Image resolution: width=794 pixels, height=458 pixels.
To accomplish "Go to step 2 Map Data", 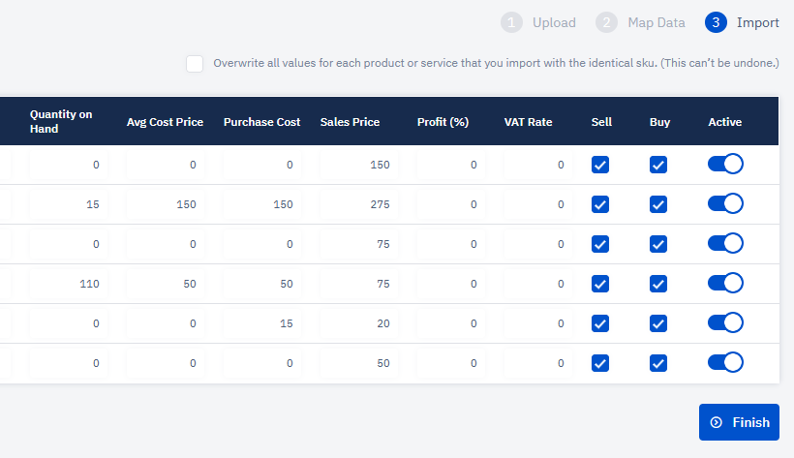I will click(641, 23).
